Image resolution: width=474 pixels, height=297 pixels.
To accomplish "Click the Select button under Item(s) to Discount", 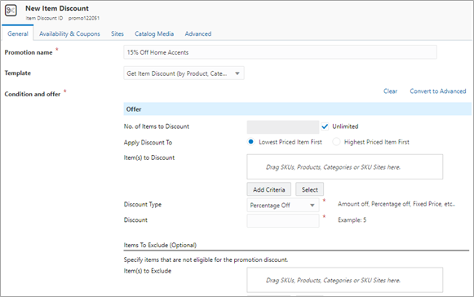I will click(309, 189).
